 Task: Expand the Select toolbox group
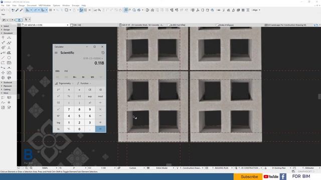pyautogui.click(x=6, y=26)
